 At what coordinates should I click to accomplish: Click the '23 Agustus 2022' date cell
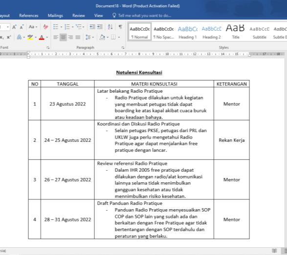[67, 104]
